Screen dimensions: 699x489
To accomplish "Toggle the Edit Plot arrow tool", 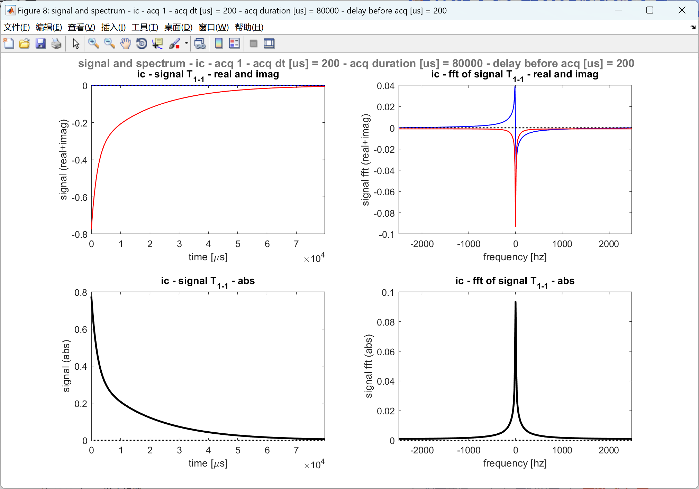I will click(x=76, y=44).
